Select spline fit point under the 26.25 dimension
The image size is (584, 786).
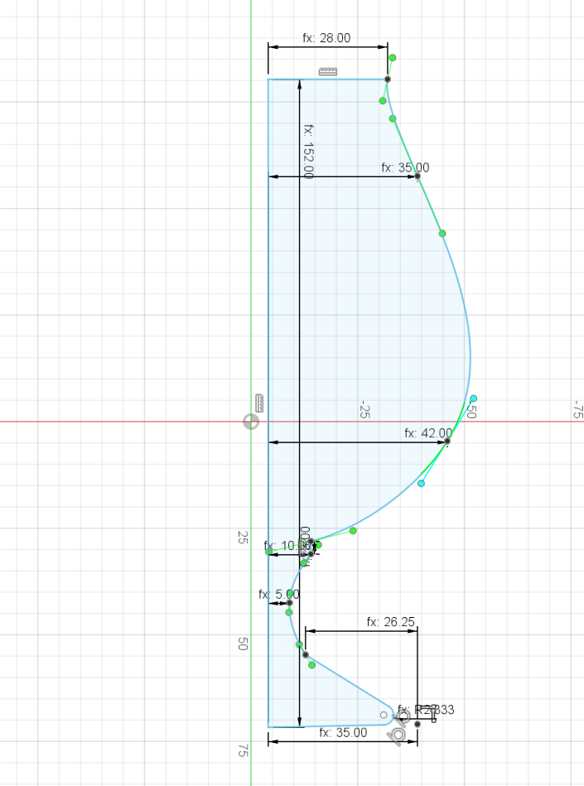pos(306,655)
